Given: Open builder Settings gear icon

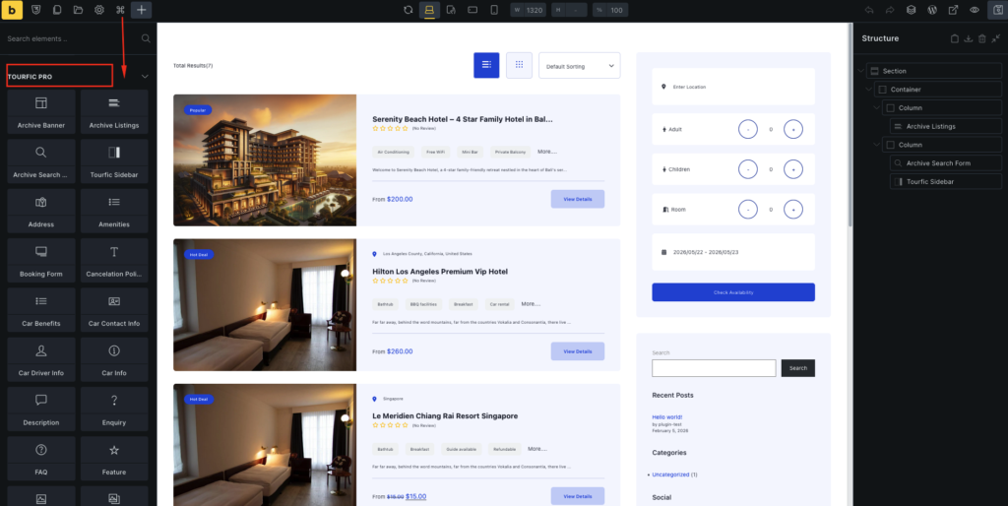Looking at the screenshot, I should pos(99,10).
